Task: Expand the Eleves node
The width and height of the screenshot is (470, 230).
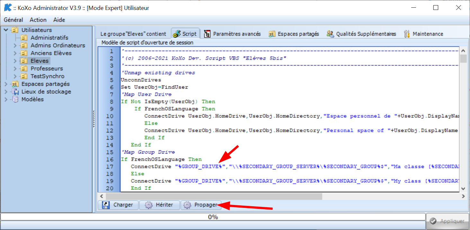Action: coord(15,61)
